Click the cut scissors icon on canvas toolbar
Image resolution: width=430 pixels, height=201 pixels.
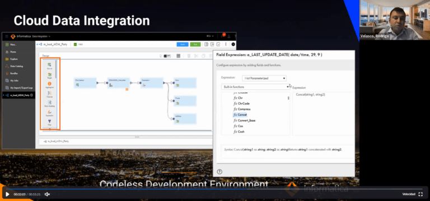[x=196, y=56]
